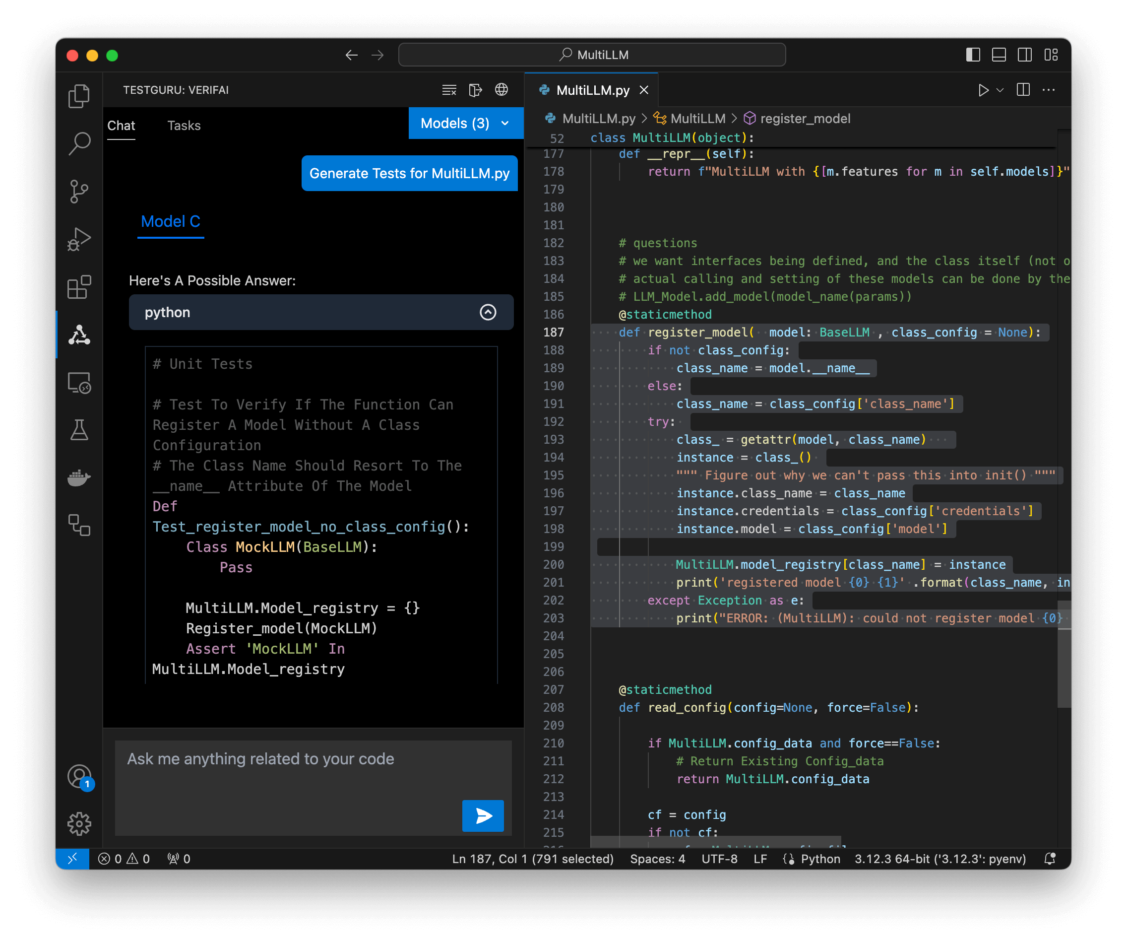1127x943 pixels.
Task: Switch to the Chat tab
Action: tap(122, 125)
